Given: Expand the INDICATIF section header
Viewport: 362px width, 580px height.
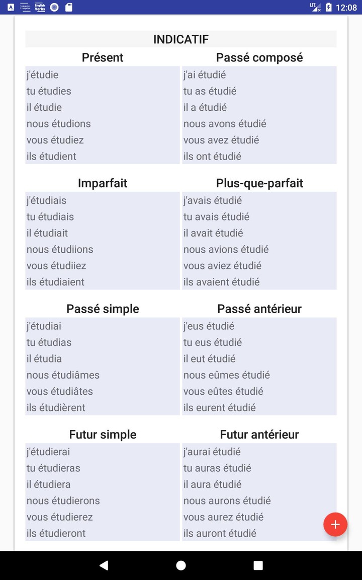Looking at the screenshot, I should (180, 39).
